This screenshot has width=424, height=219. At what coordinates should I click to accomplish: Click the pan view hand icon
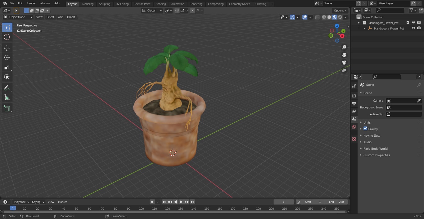coord(344,55)
